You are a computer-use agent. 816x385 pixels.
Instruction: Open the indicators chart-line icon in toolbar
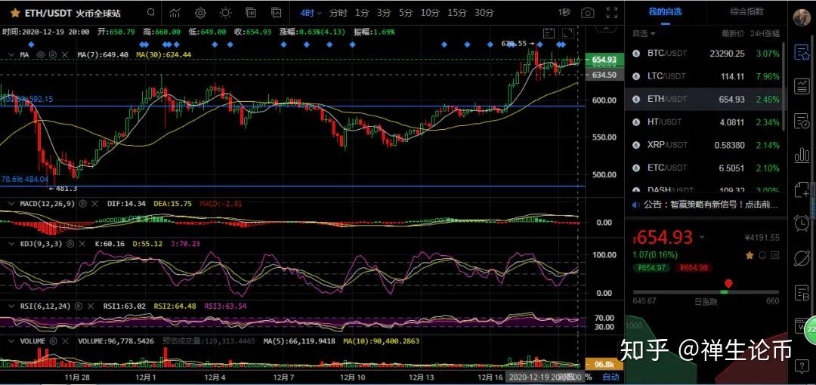pyautogui.click(x=175, y=13)
